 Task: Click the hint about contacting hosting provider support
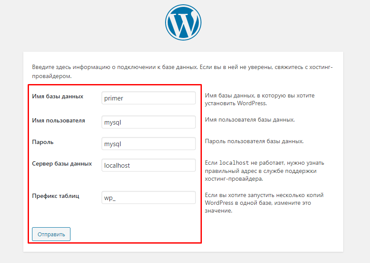pos(265,171)
